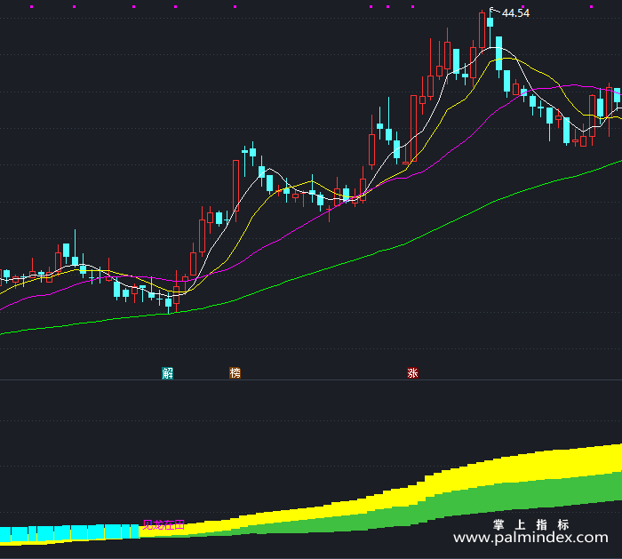622x559 pixels.
Task: Click the candlestick at the 44.54 peak
Action: click(x=490, y=28)
